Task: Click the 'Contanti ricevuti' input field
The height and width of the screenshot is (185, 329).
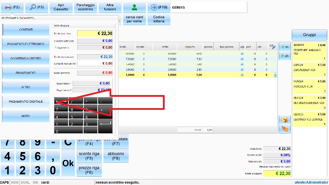Action: point(95,63)
